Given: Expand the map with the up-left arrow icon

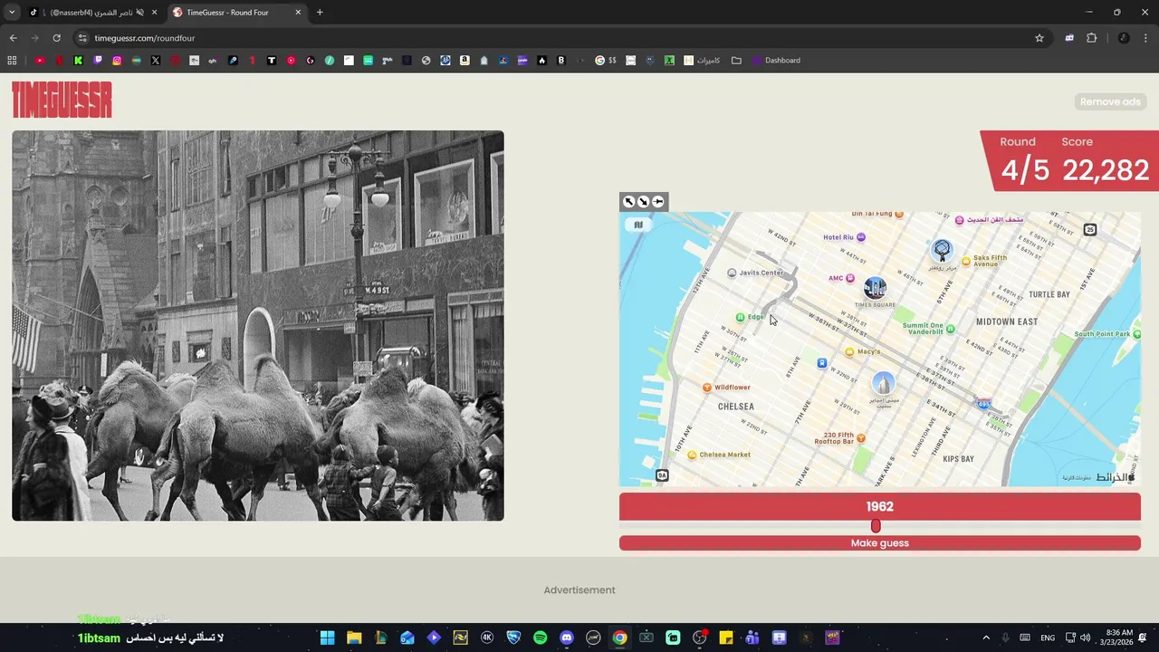Looking at the screenshot, I should tap(629, 202).
